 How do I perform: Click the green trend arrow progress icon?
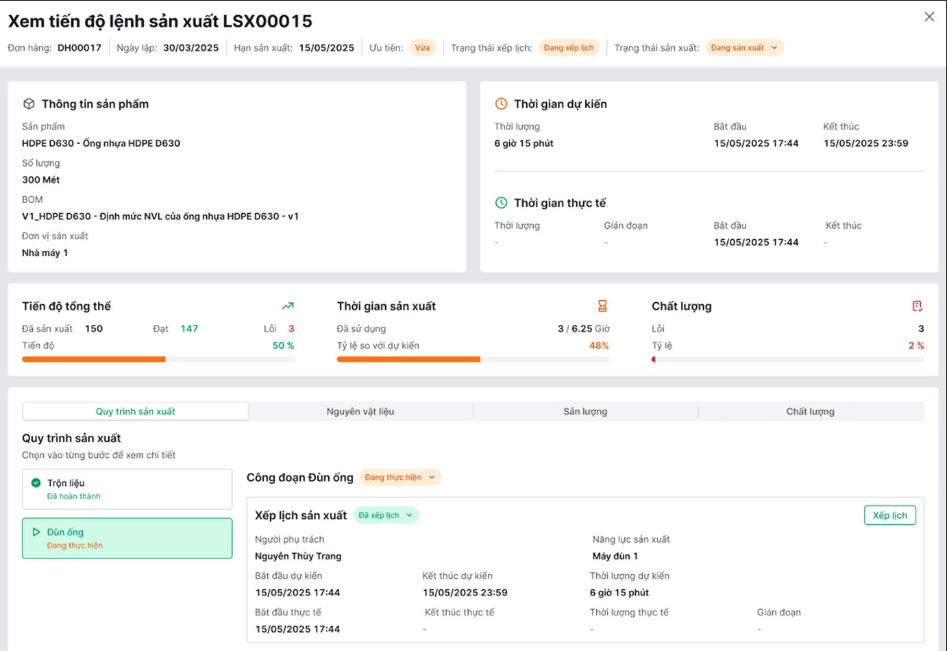(288, 306)
